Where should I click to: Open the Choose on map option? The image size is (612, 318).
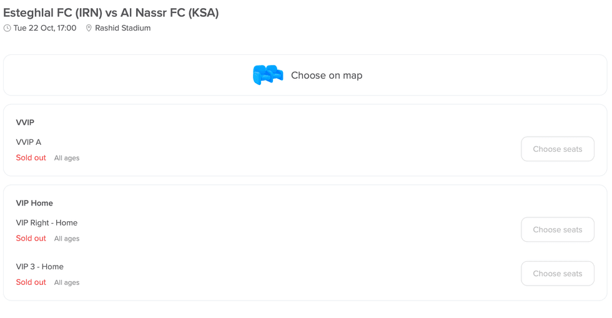(x=326, y=76)
